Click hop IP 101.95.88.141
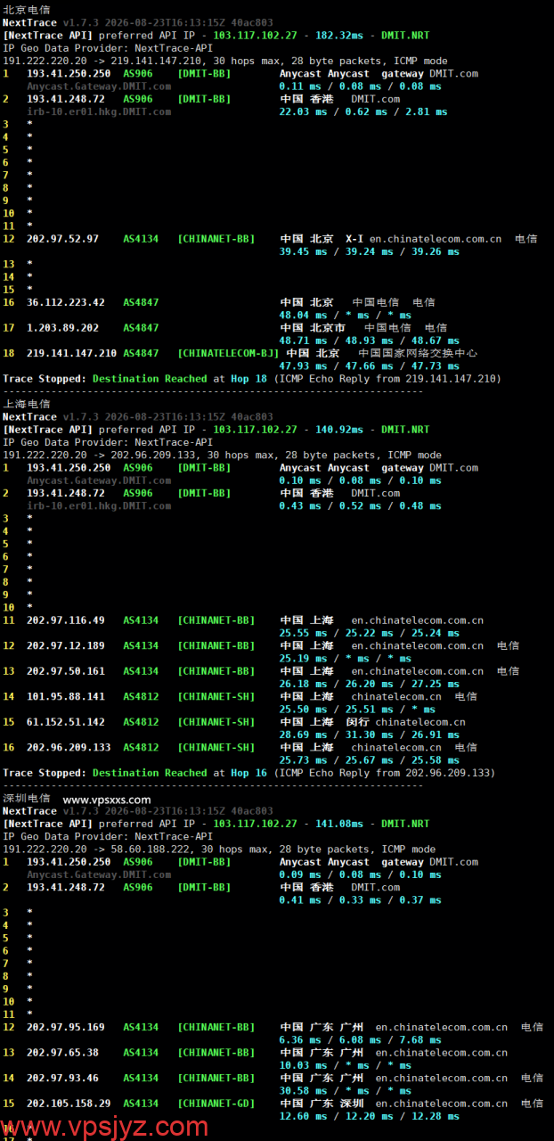 (66, 696)
